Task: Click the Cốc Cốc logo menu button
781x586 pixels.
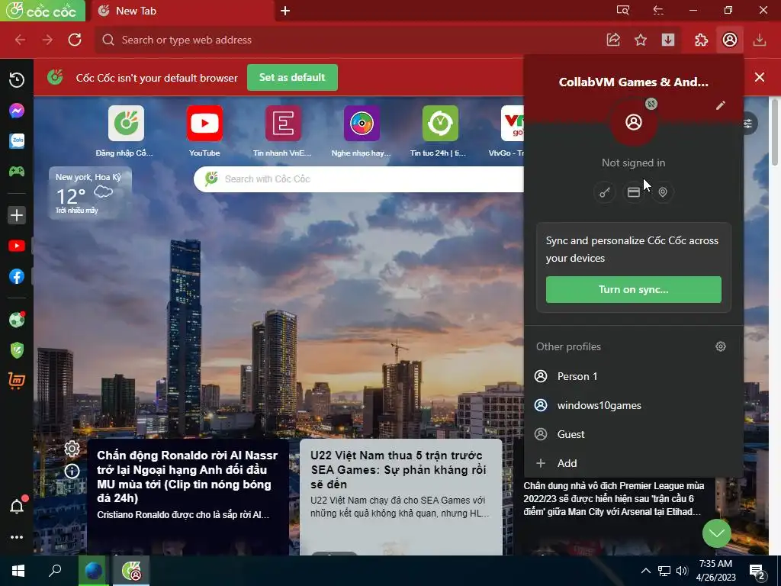Action: (43, 11)
